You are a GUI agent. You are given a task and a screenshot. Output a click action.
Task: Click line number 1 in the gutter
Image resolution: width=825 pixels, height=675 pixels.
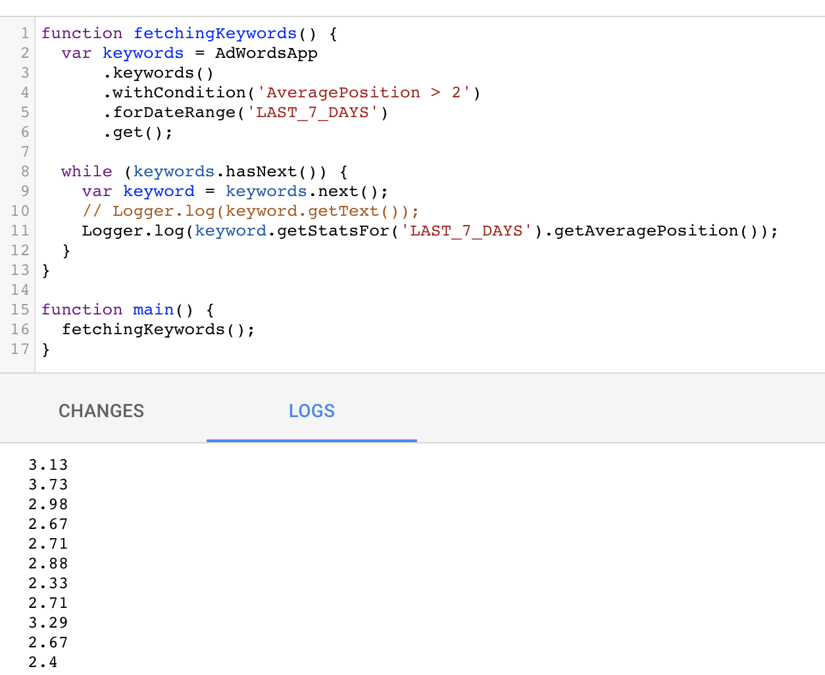(x=24, y=34)
